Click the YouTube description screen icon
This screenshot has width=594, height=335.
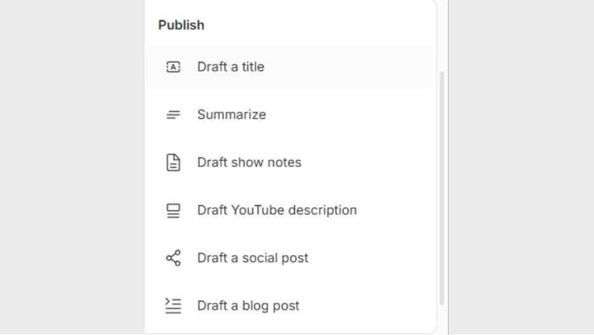tap(173, 210)
